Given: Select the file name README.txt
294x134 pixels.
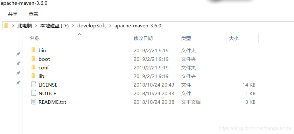Looking at the screenshot, I should [52, 102].
